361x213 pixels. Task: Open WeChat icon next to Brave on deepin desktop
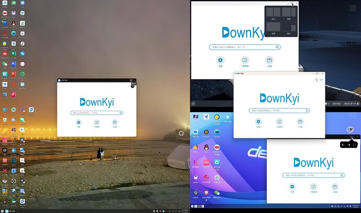click(x=217, y=193)
